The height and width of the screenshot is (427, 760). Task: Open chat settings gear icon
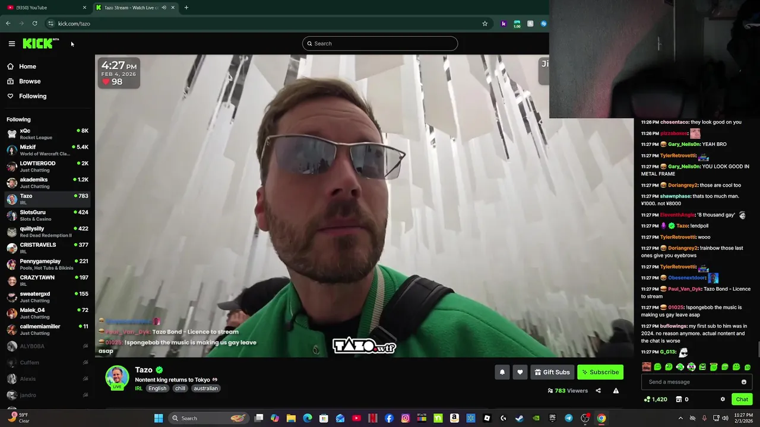click(723, 399)
